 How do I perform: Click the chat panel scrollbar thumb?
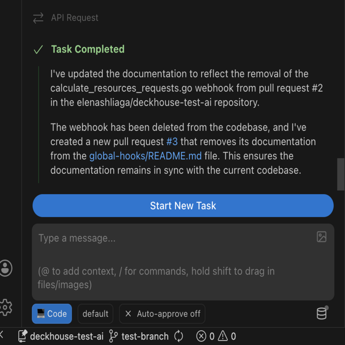click(x=341, y=174)
